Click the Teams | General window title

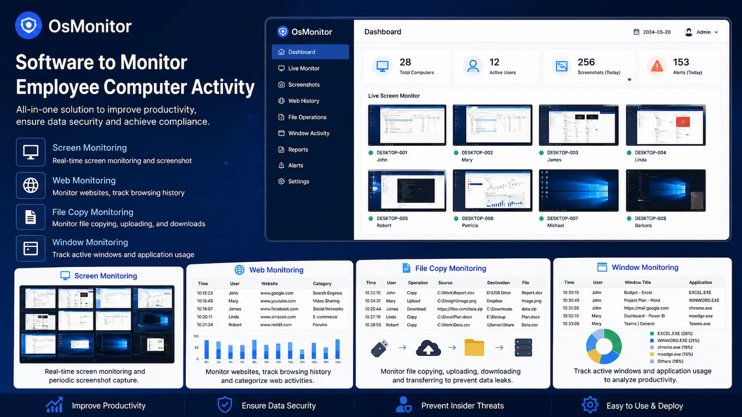coord(639,324)
